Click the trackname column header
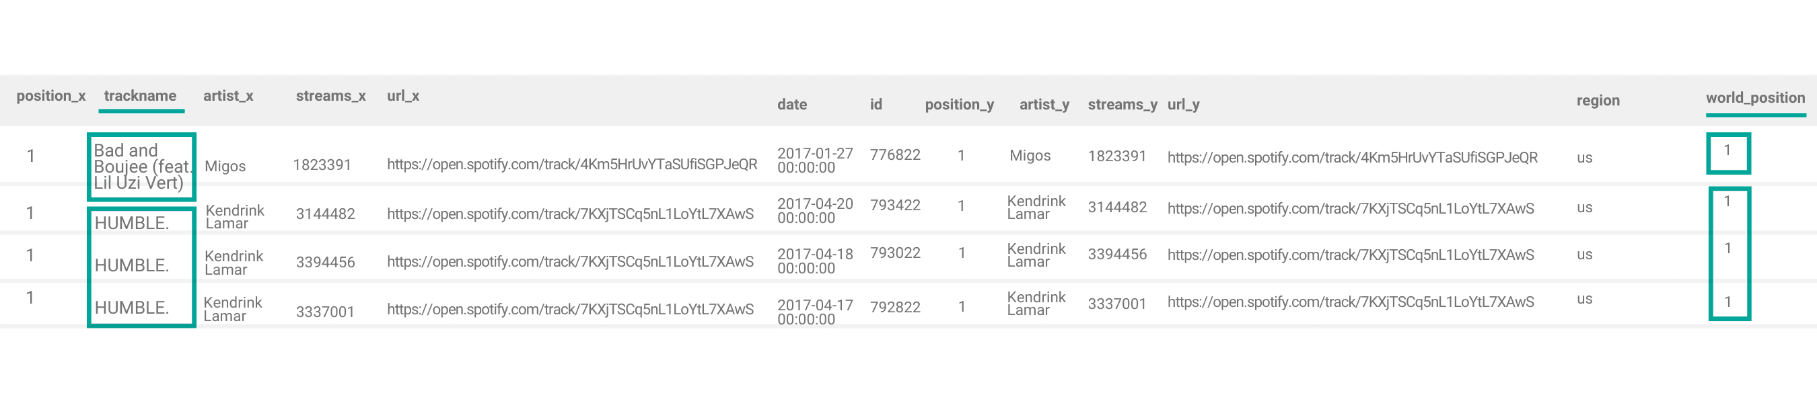 (x=140, y=96)
